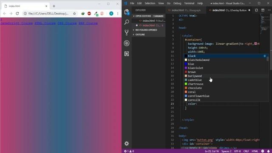Open the HTML Course link in browser
Viewport: 272px width, 153px height.
pyautogui.click(x=45, y=23)
